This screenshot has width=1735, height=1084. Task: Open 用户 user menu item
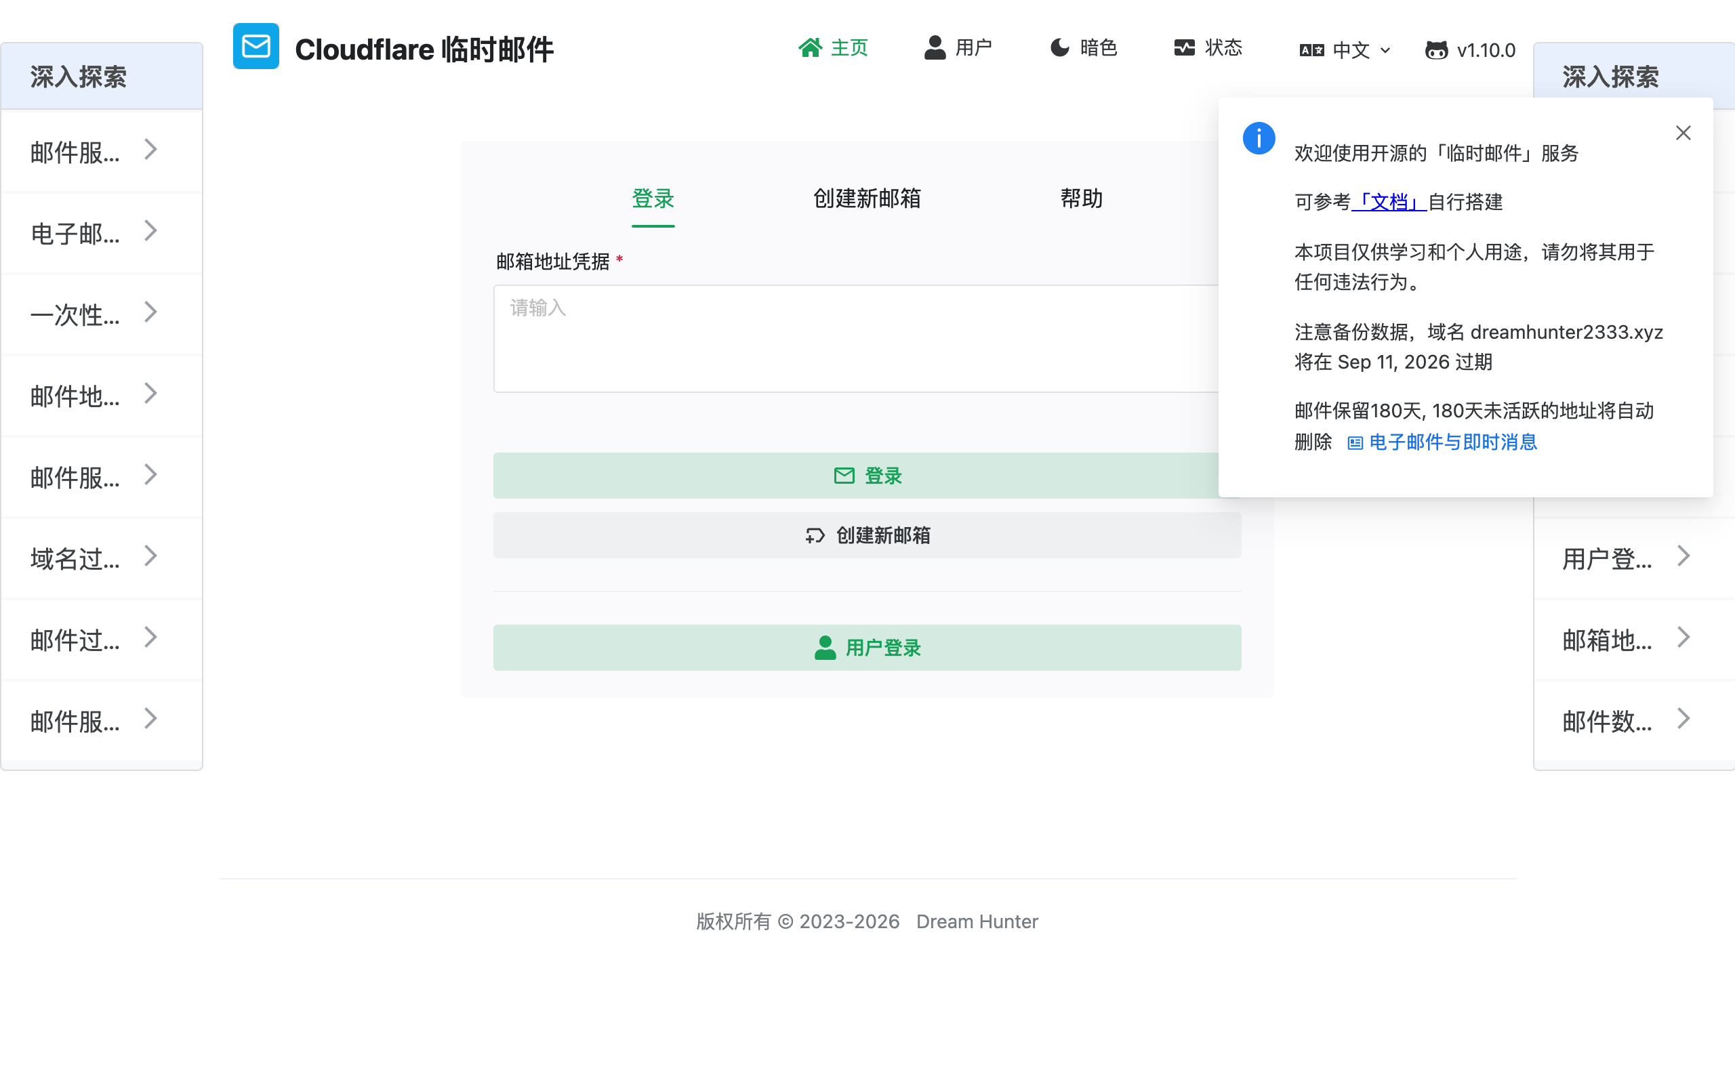958,48
